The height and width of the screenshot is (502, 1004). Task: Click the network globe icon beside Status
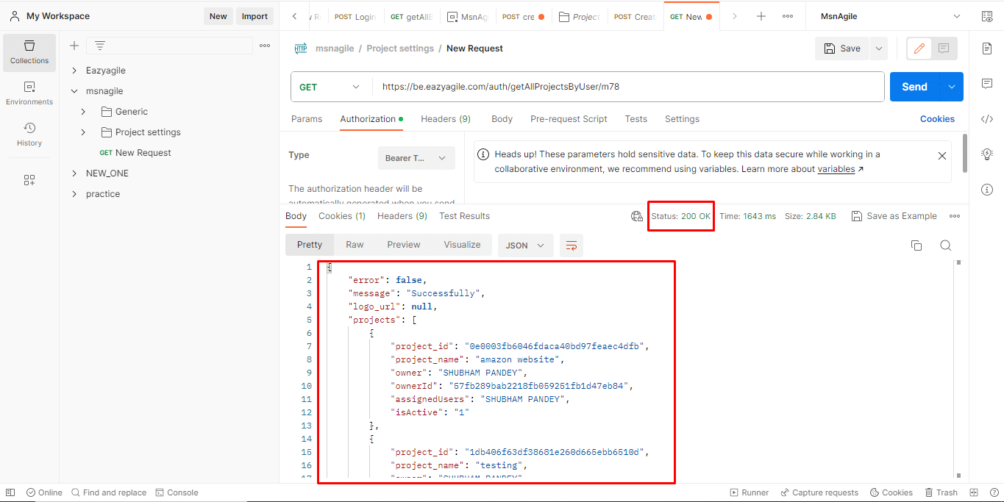(x=637, y=216)
